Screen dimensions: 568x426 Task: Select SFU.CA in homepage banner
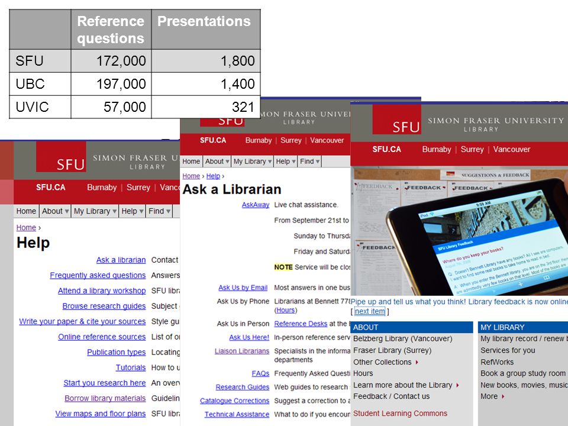[386, 149]
